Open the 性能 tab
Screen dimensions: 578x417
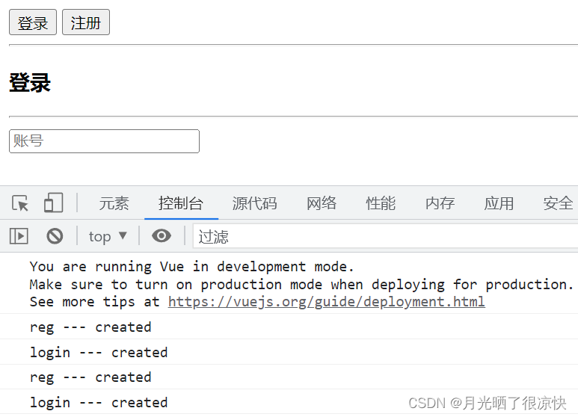click(x=381, y=203)
